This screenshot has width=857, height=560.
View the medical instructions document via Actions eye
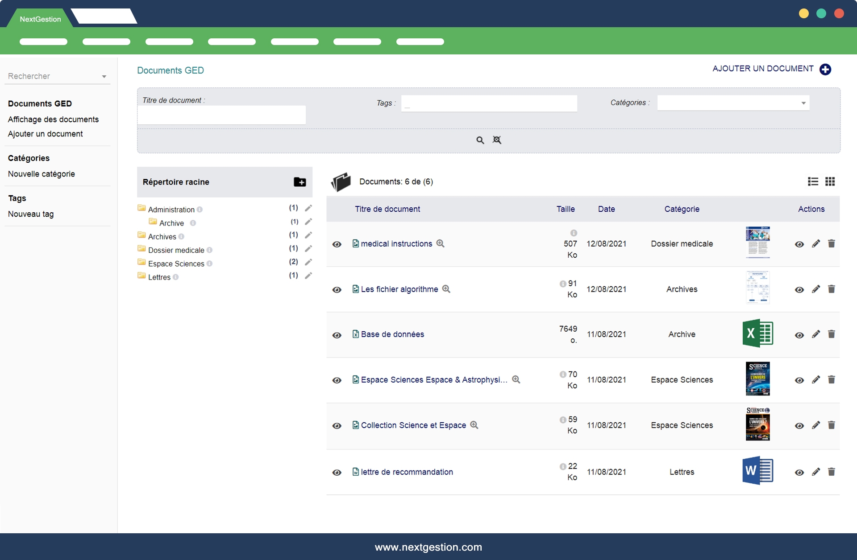(799, 244)
